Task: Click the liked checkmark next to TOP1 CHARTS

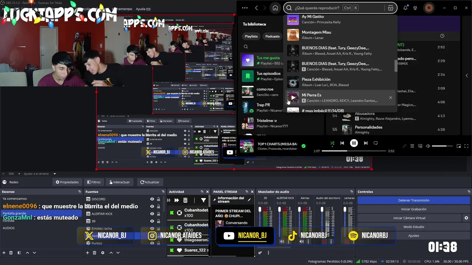Action: tap(303, 146)
